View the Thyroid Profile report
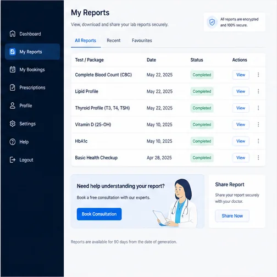Screen dimensions: 277x277 pos(241,108)
